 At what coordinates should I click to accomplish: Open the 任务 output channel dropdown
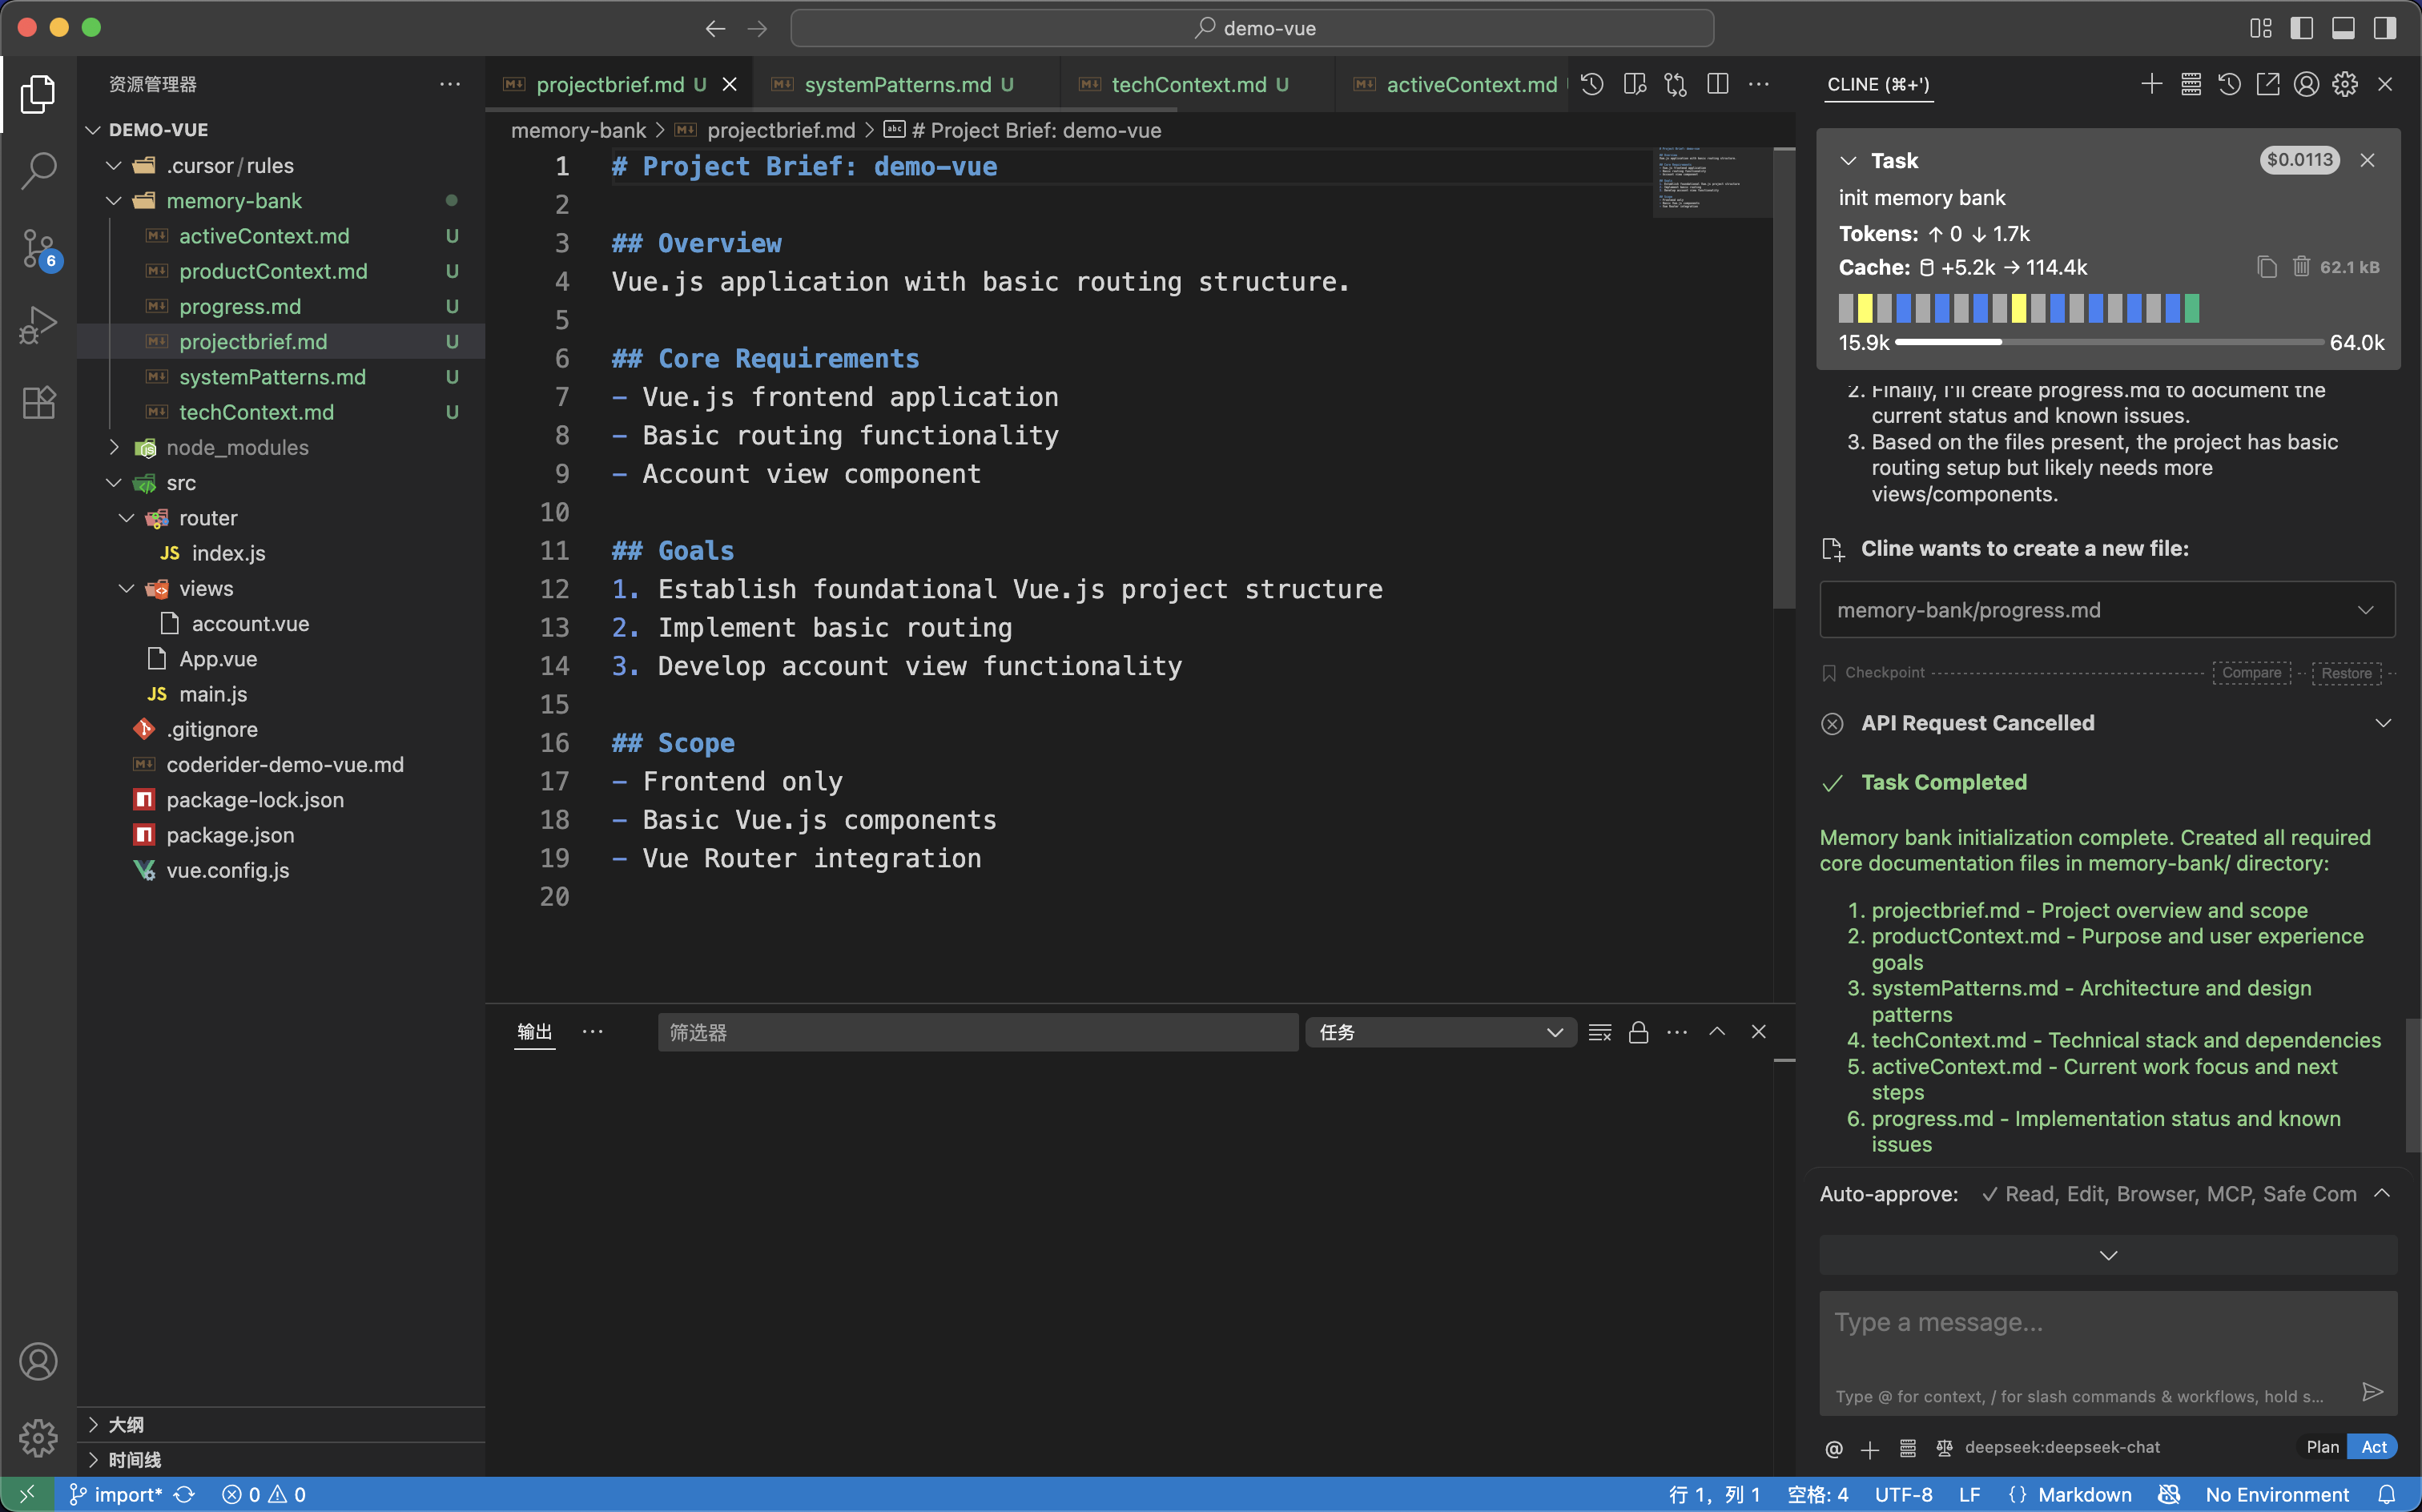click(x=1439, y=1032)
